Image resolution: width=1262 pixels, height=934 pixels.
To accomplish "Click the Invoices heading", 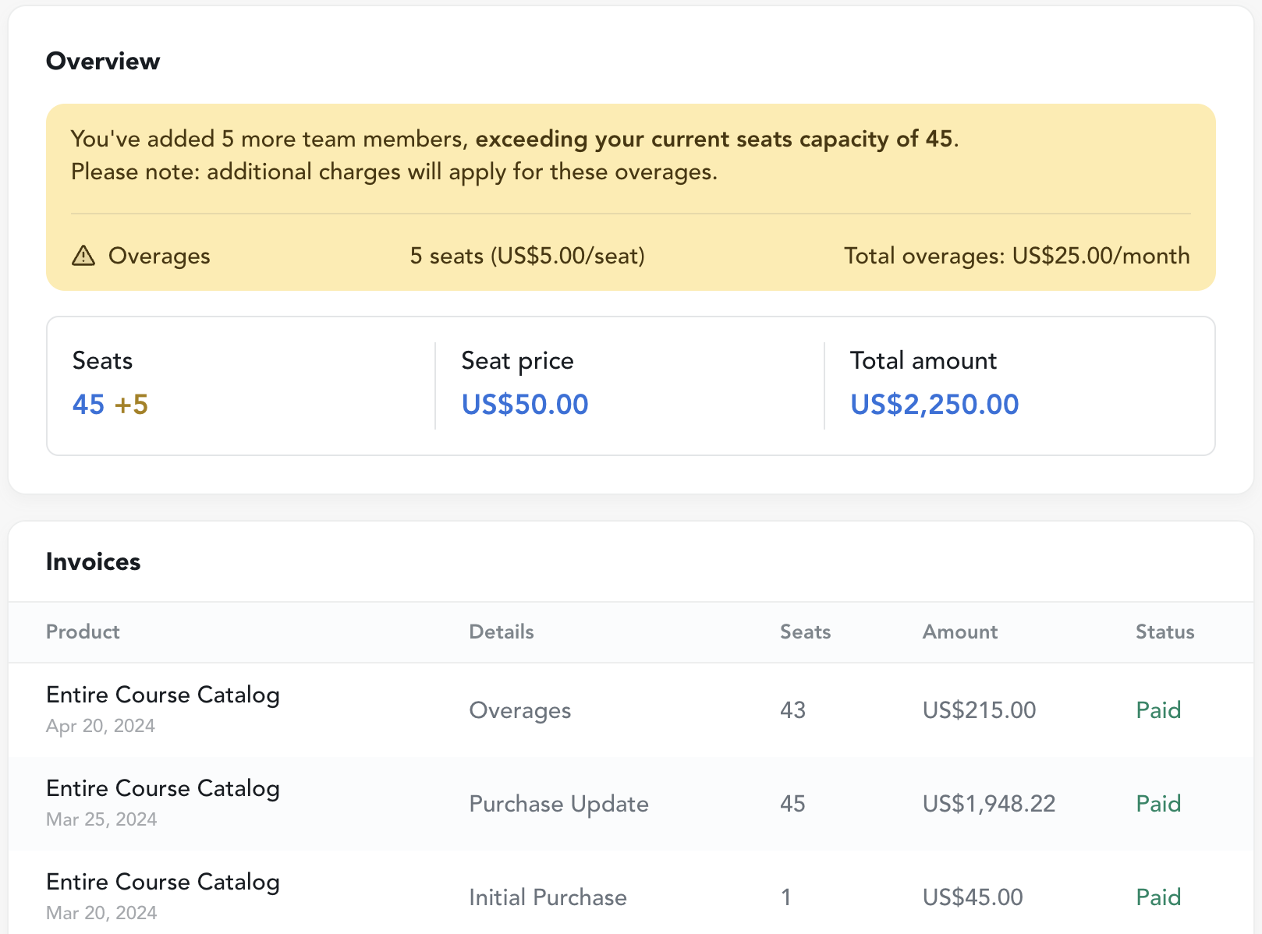I will point(94,561).
